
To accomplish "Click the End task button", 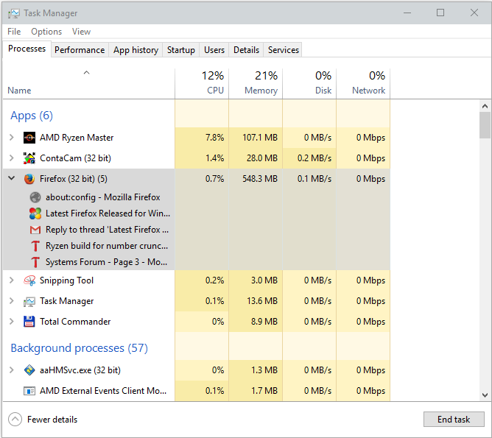I will pos(454,420).
